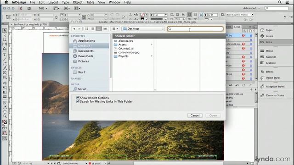The height and width of the screenshot is (165, 294).
Task: Select the Zoom tool in the toolbox
Action: point(5,116)
